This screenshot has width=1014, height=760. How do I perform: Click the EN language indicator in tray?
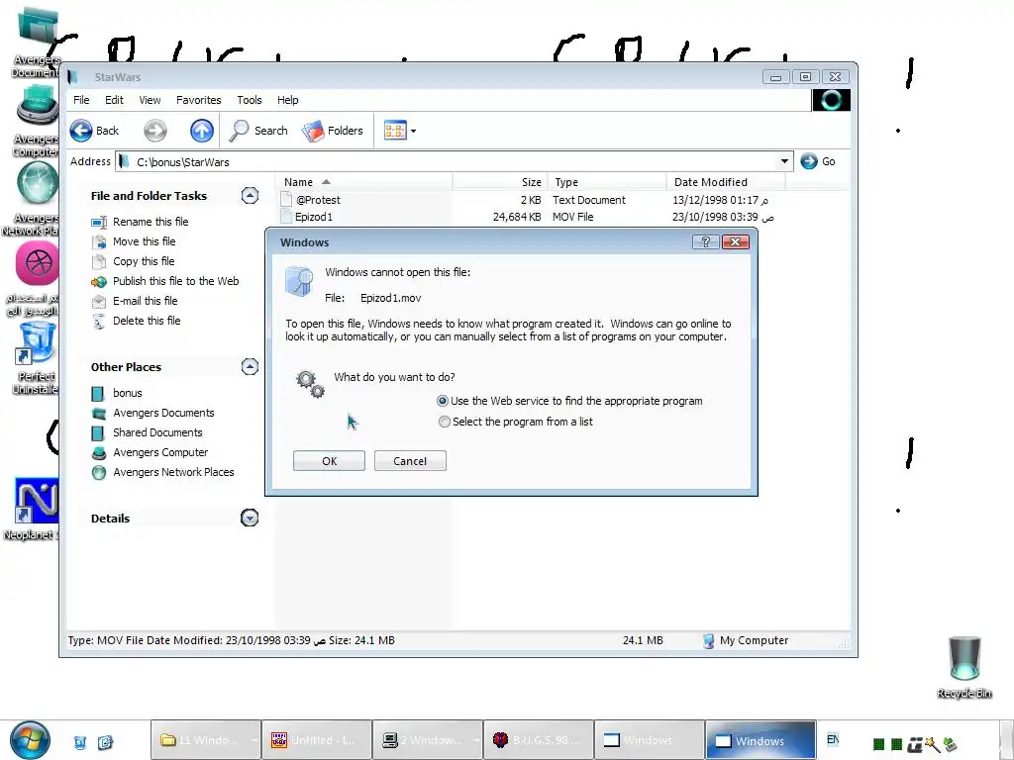pos(833,739)
